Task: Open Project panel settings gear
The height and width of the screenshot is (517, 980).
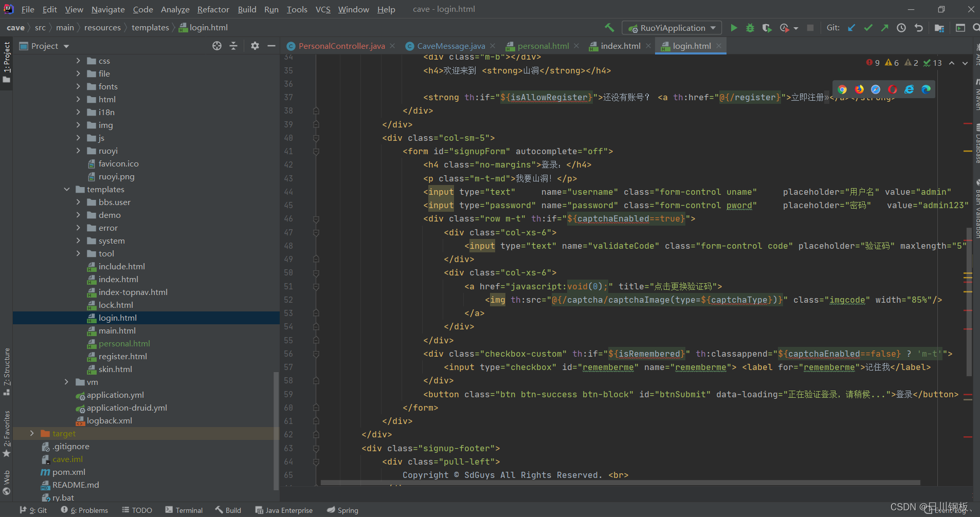Action: (x=255, y=46)
